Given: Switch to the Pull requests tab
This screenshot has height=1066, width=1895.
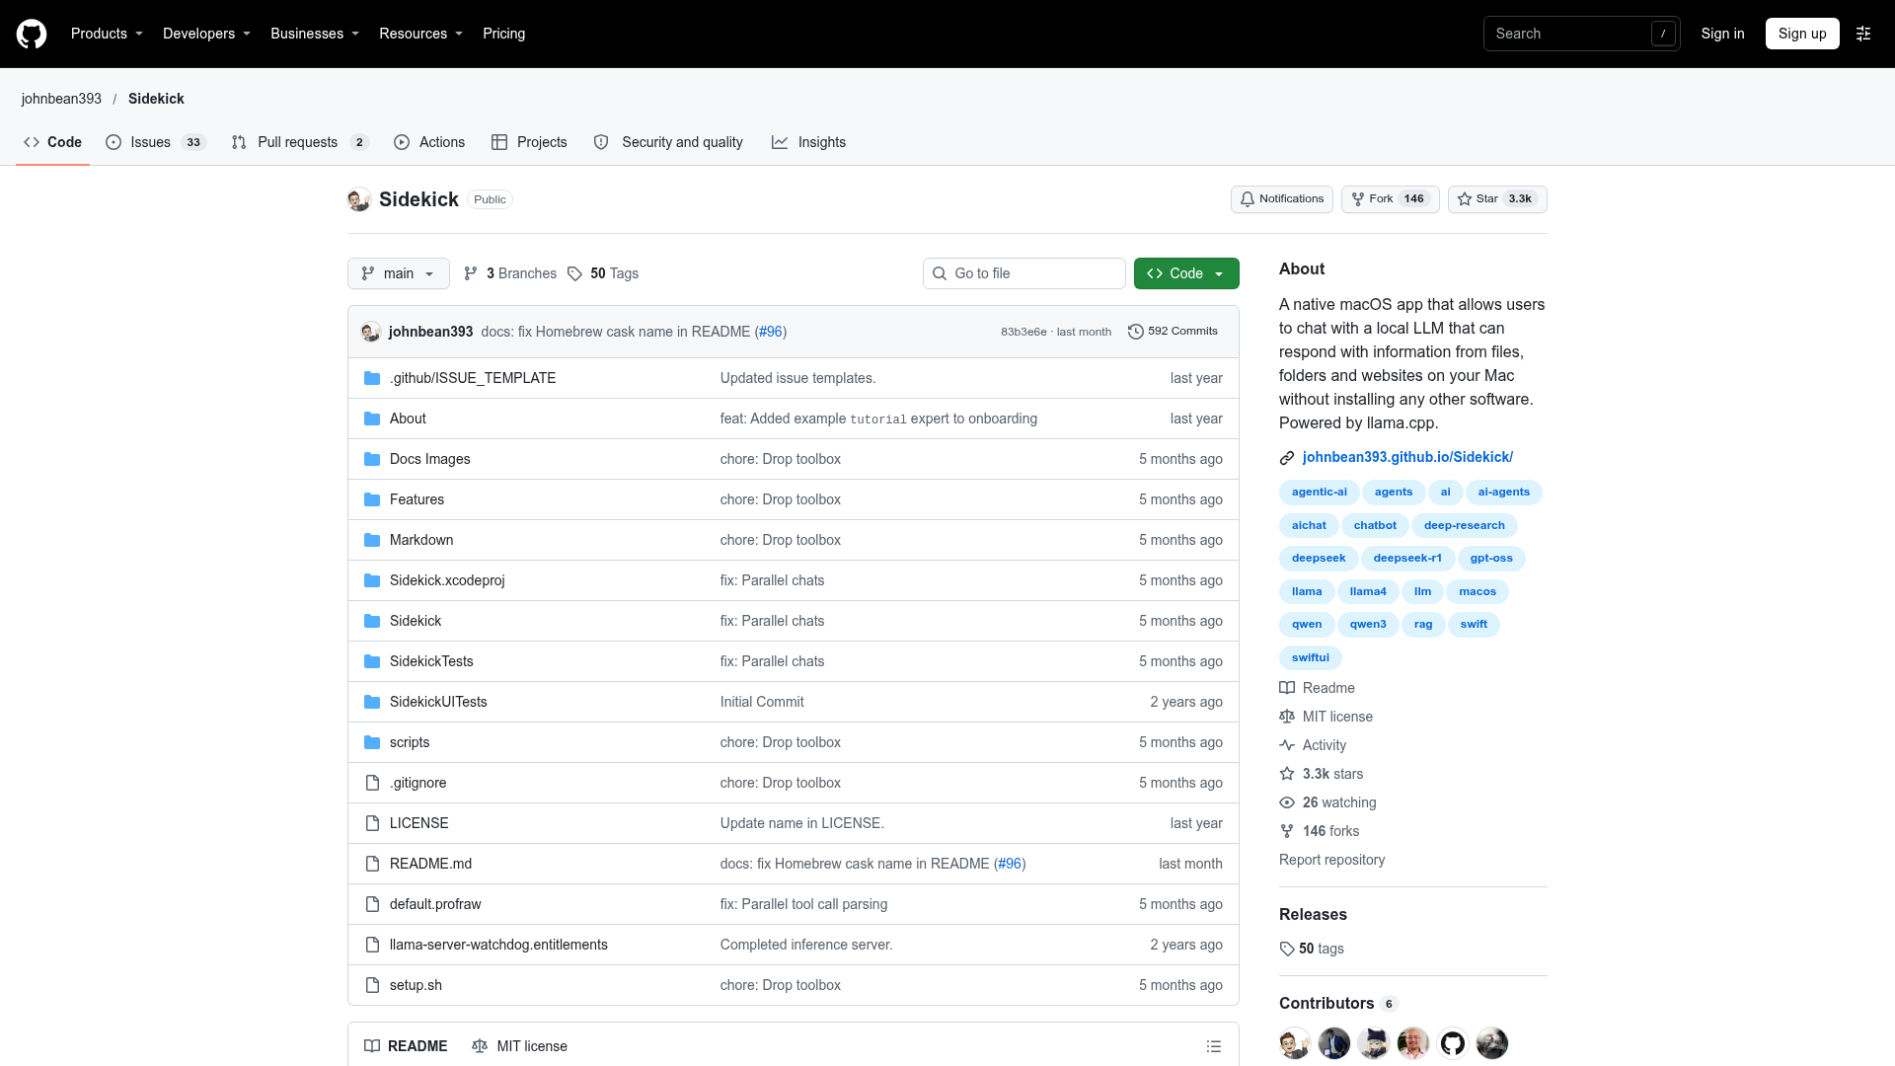Looking at the screenshot, I should 300,142.
